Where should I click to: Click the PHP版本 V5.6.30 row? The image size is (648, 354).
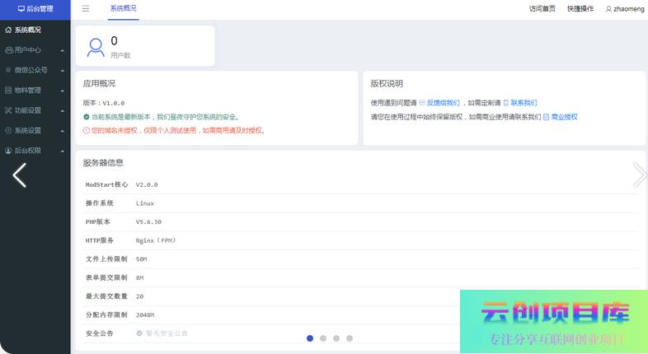pyautogui.click(x=361, y=222)
